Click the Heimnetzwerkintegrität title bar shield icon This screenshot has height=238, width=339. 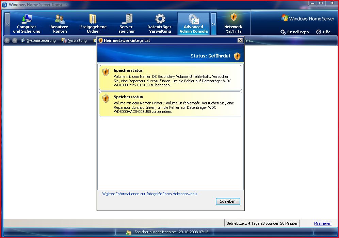click(x=100, y=40)
